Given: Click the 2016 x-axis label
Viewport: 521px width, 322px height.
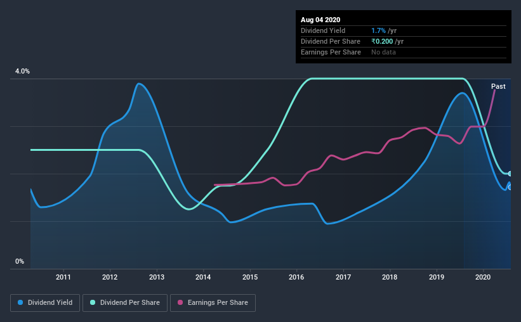Looking at the screenshot, I should pyautogui.click(x=296, y=277).
